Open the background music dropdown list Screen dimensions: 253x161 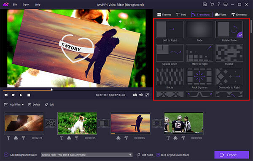86,155
